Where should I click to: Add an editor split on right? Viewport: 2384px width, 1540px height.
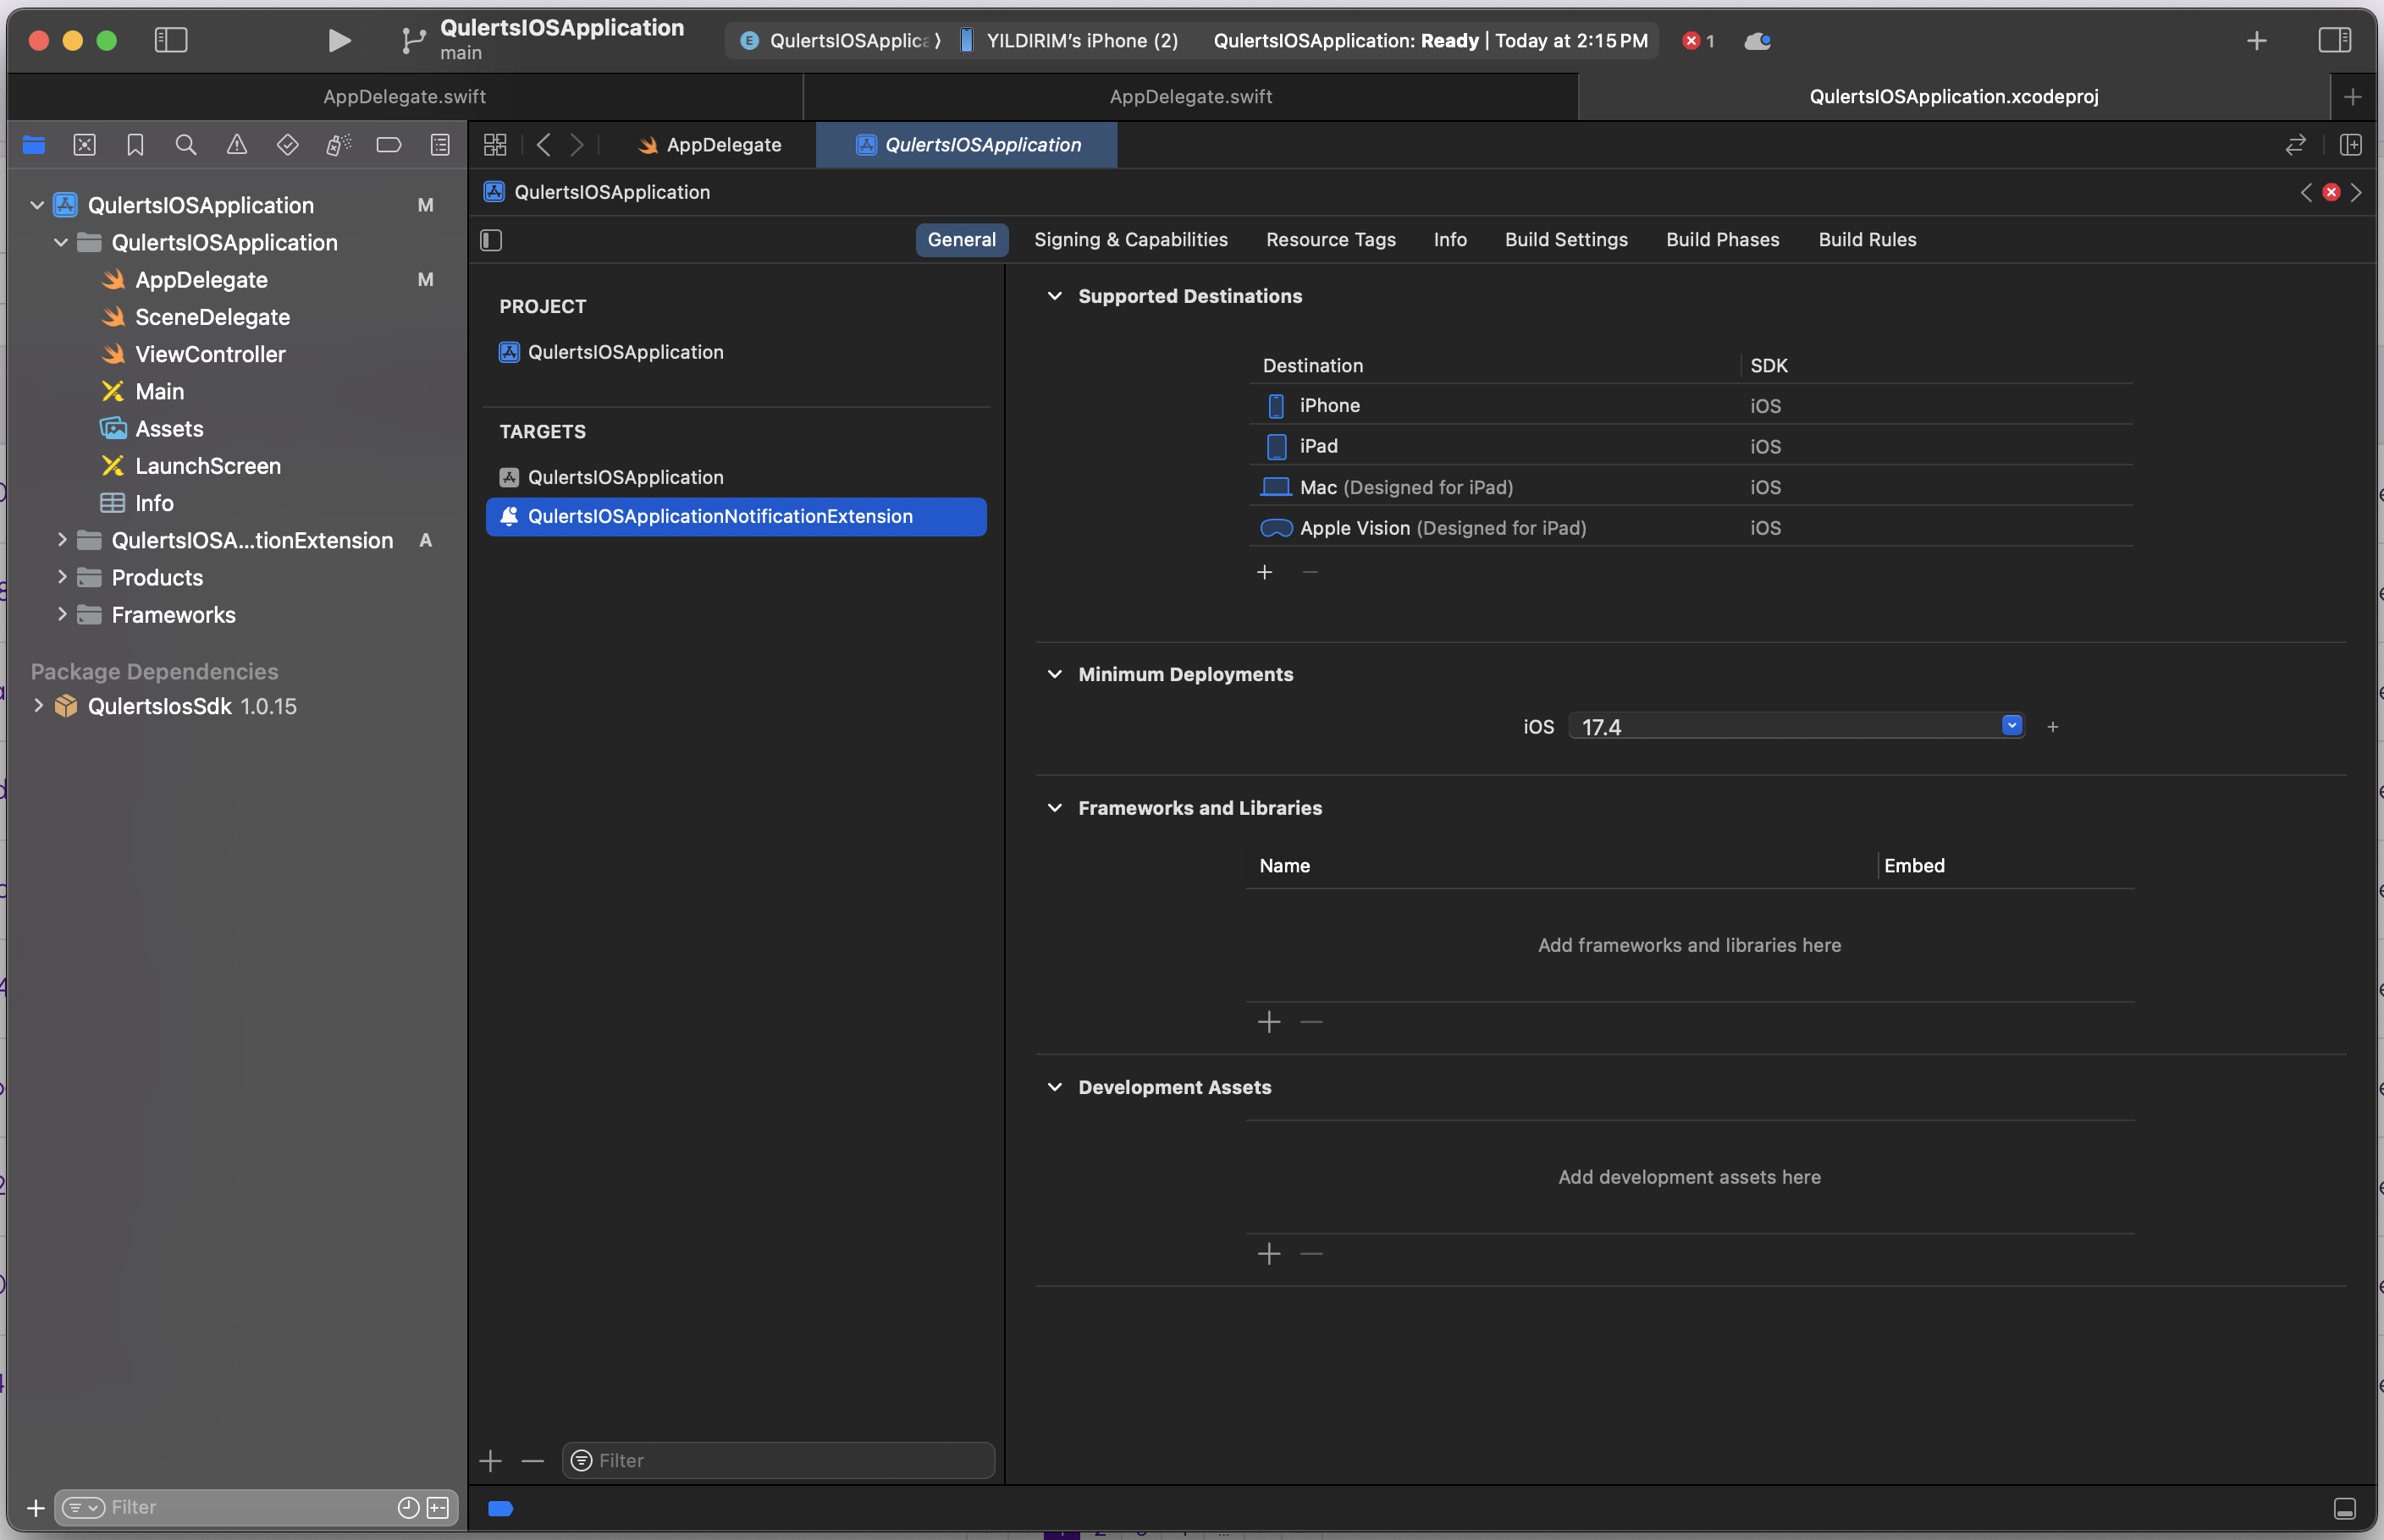(x=2351, y=145)
